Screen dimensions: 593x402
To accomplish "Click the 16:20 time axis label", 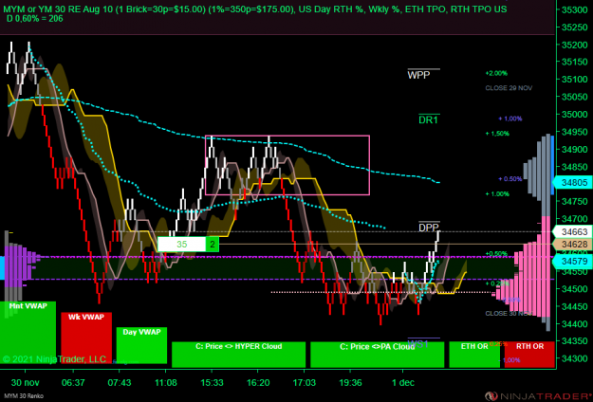I will [x=257, y=382].
